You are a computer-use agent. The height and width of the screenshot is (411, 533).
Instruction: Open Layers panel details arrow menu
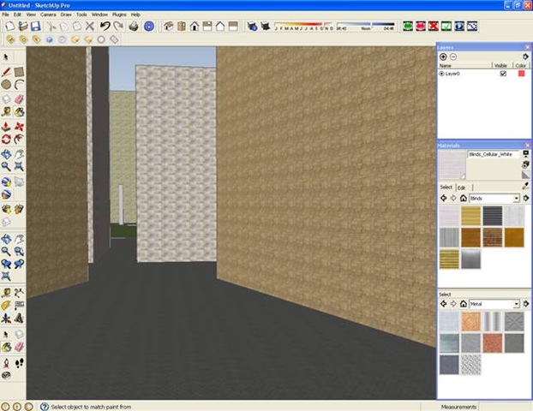pos(525,57)
